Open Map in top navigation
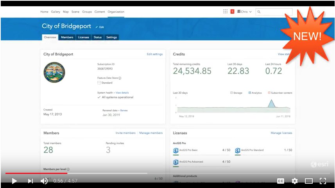 coord(66,12)
